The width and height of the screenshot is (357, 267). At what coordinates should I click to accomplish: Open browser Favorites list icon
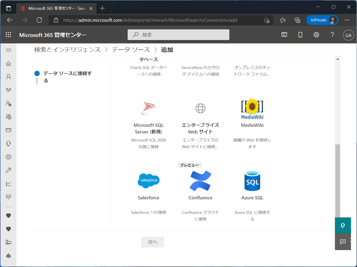pyautogui.click(x=283, y=20)
